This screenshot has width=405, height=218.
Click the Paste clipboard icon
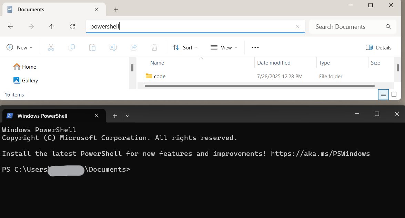92,47
